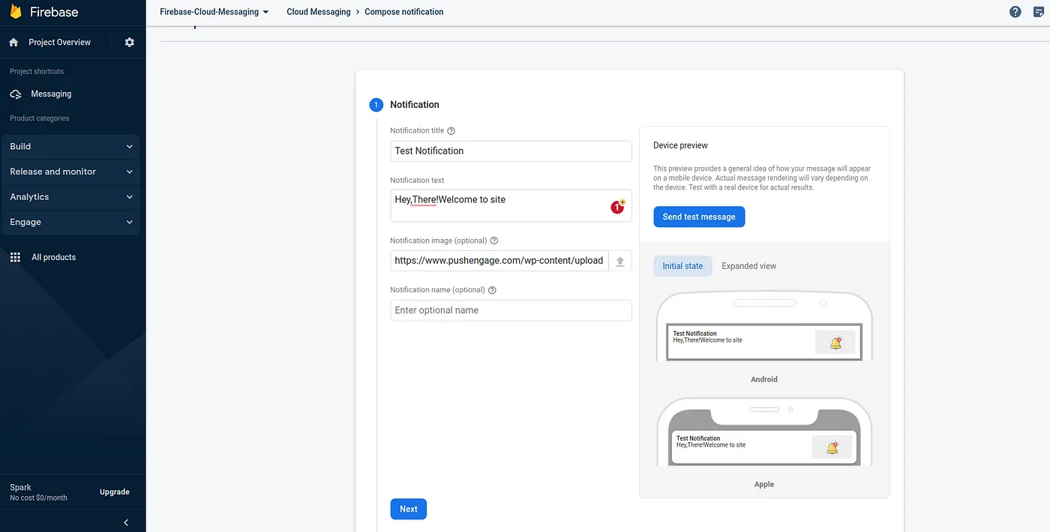Click the Device preview heading

680,145
